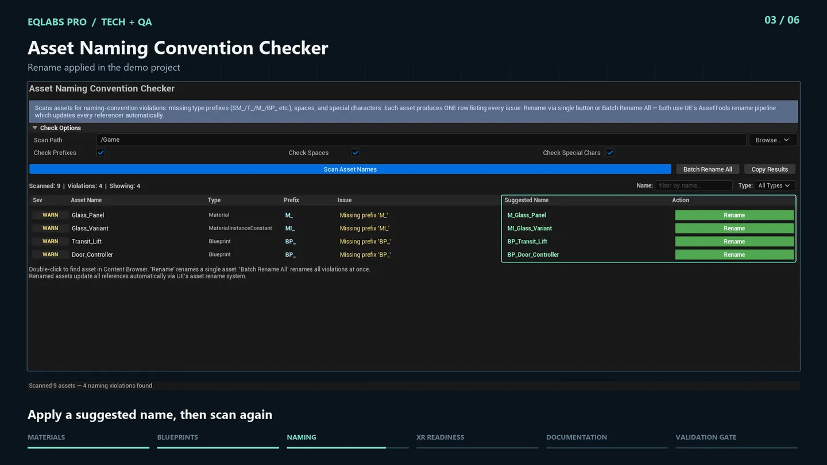
Task: Toggle the Check Spaces checkbox
Action: pos(355,153)
